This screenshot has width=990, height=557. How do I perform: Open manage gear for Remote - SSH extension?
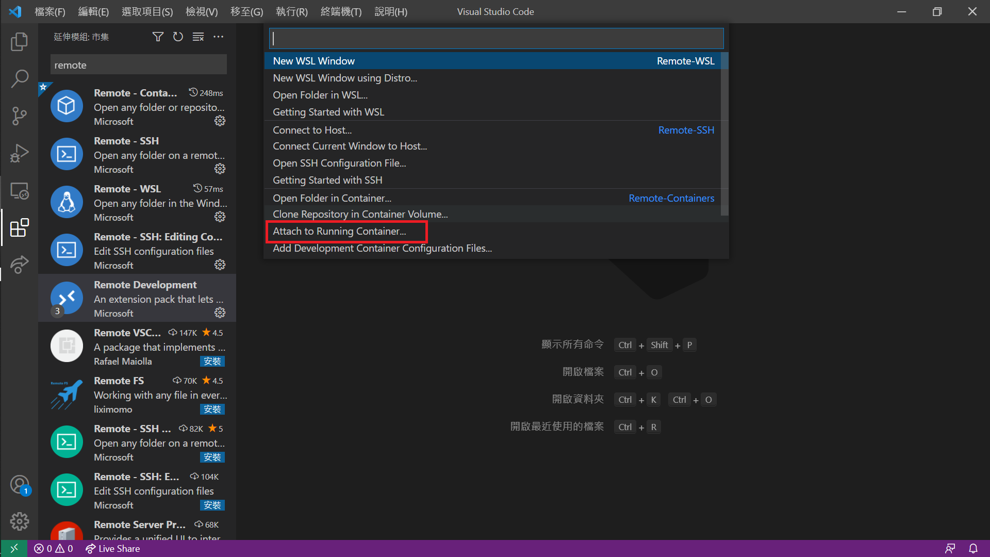tap(220, 169)
